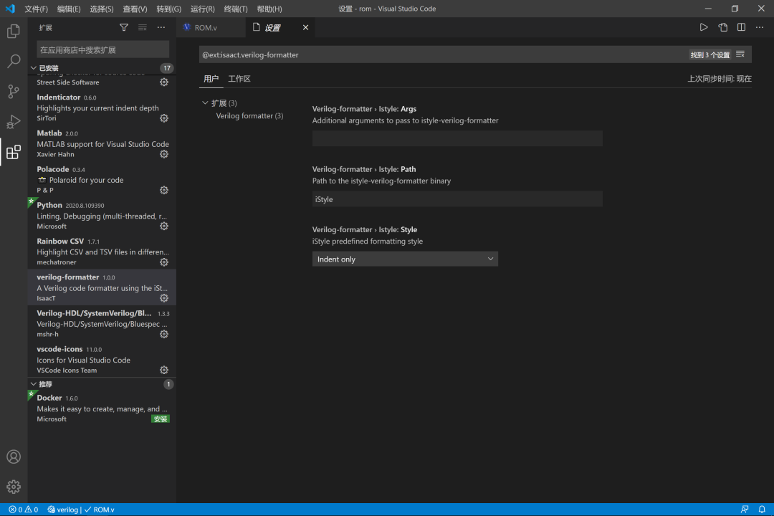Open gear menu for vscode-icons extension
Screen dimensions: 774x516
pos(164,370)
